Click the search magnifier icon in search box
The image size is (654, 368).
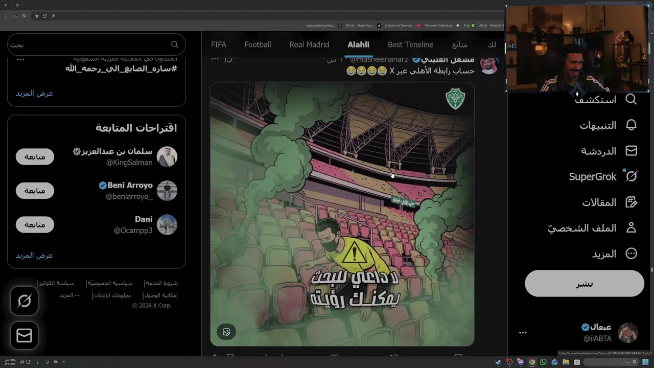pos(175,44)
